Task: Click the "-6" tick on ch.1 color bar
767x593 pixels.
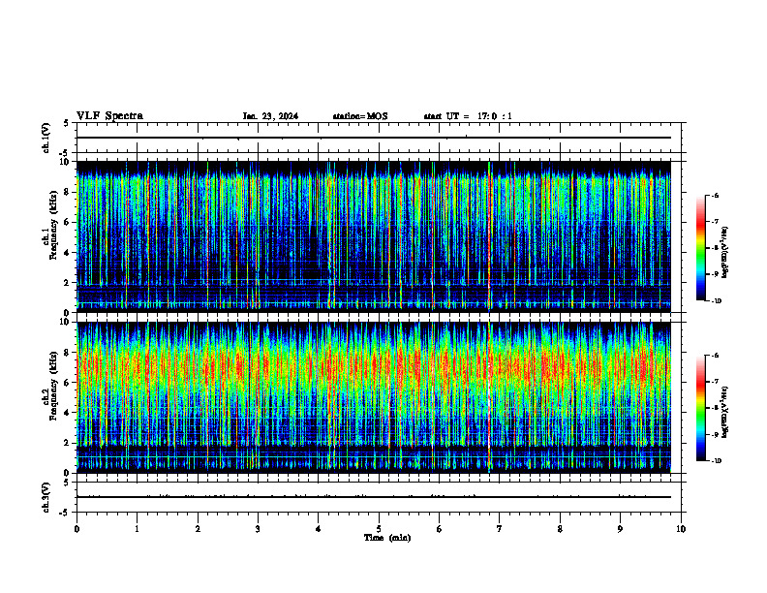Action: pos(716,195)
